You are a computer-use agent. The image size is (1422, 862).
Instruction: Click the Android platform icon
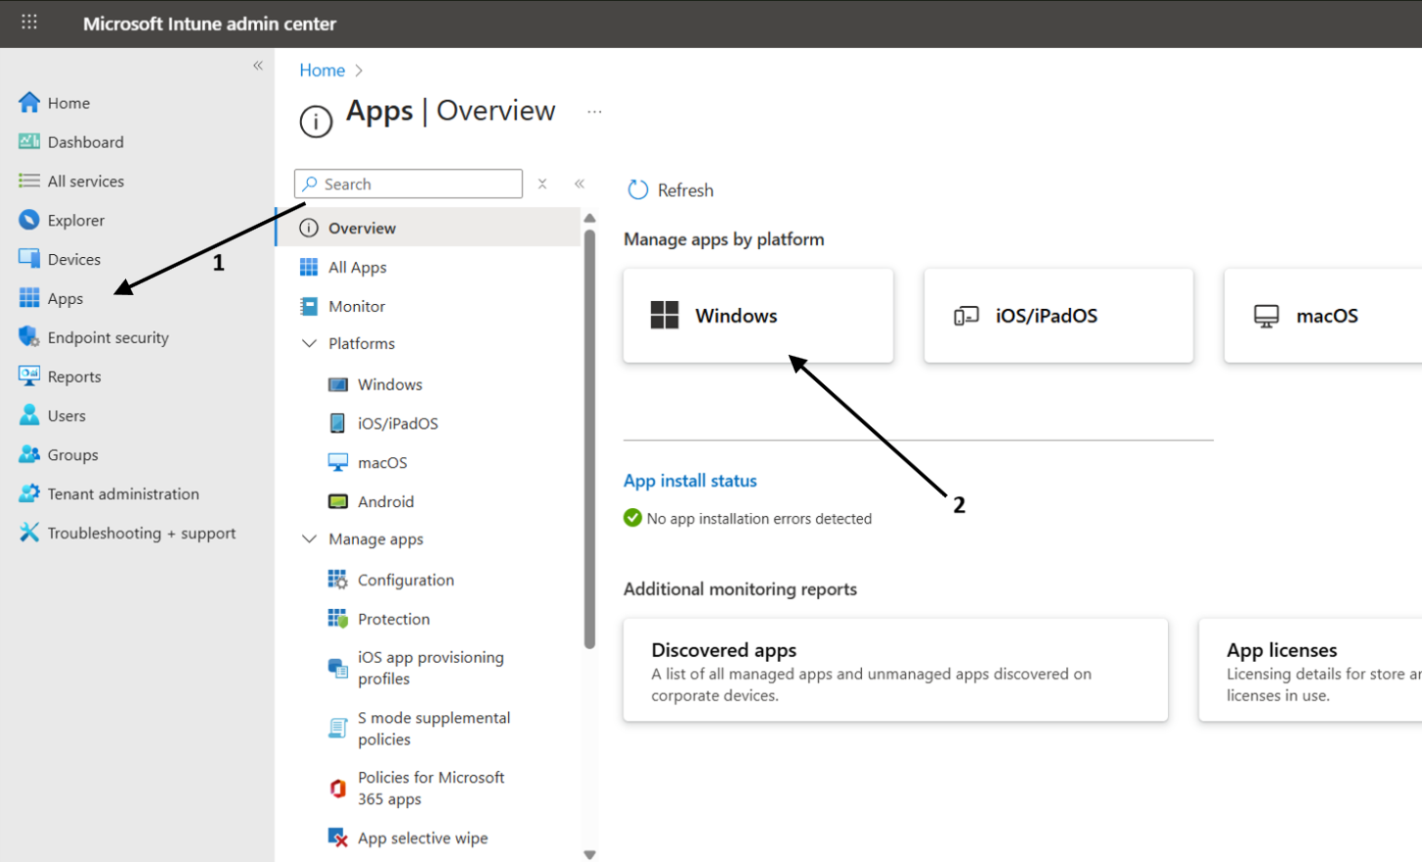[x=338, y=501]
